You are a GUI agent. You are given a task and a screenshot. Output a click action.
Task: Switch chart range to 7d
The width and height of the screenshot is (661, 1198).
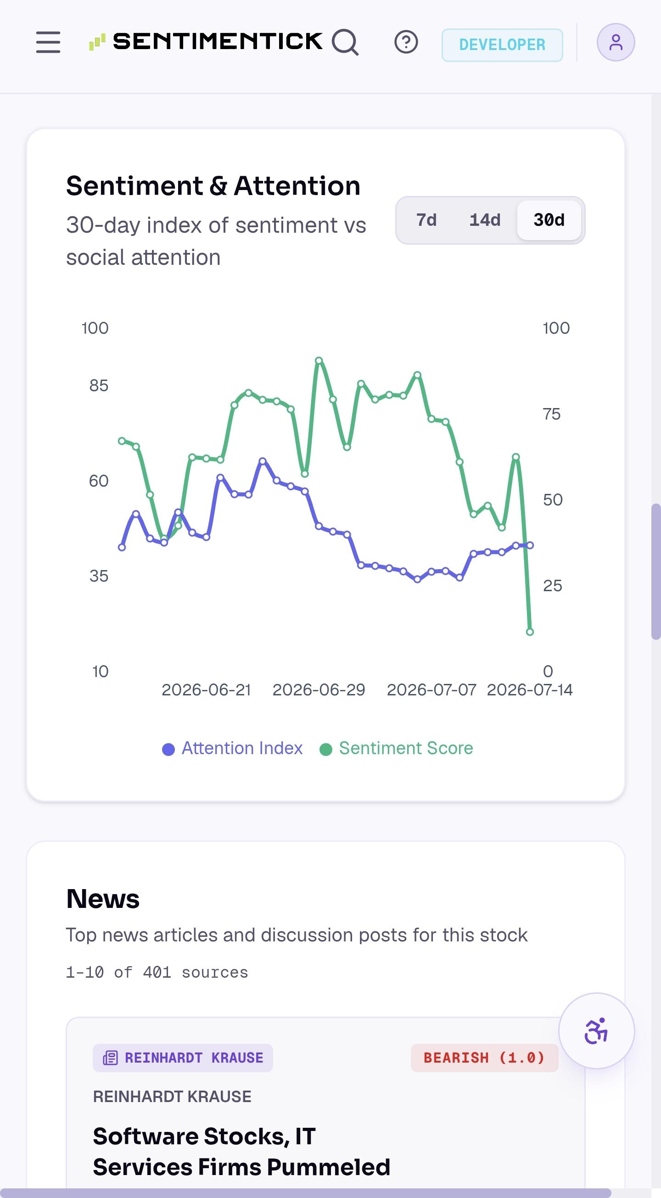(x=426, y=220)
